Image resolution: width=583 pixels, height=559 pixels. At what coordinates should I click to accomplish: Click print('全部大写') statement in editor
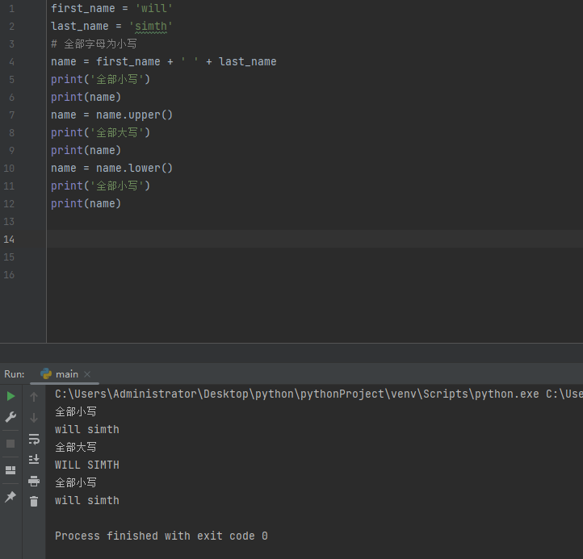(x=100, y=132)
